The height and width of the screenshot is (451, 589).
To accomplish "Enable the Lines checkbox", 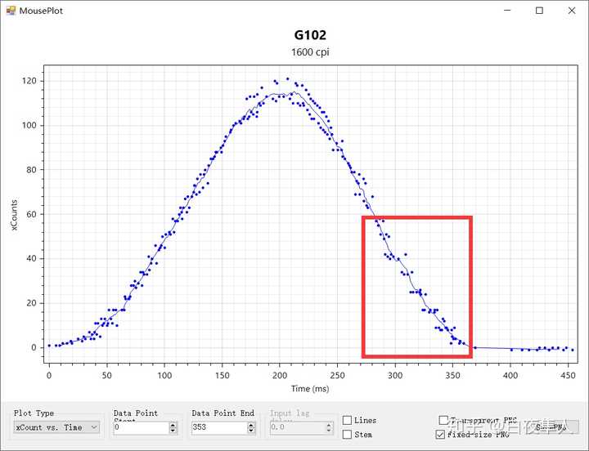I will [347, 420].
